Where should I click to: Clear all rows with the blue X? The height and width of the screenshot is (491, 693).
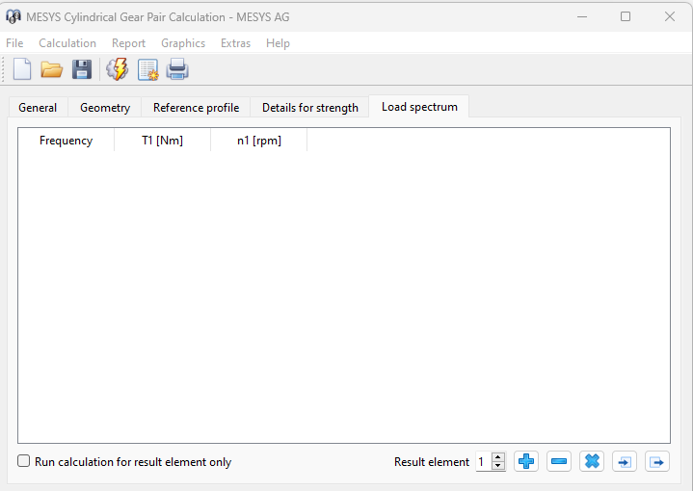pyautogui.click(x=592, y=462)
